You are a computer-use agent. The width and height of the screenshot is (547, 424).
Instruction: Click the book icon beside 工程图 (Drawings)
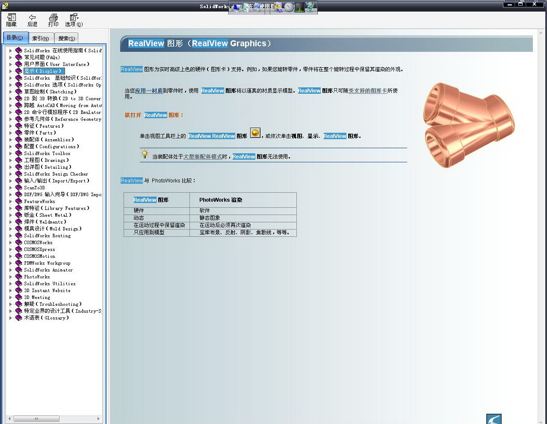pyautogui.click(x=19, y=160)
